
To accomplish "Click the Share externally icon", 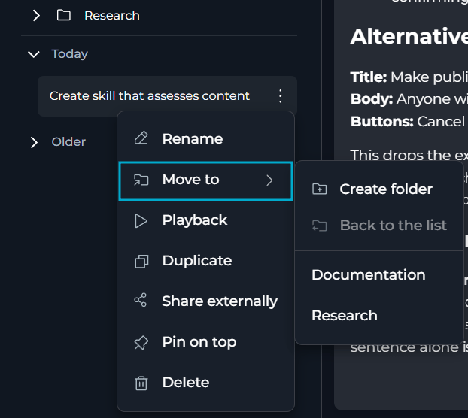I will point(140,300).
